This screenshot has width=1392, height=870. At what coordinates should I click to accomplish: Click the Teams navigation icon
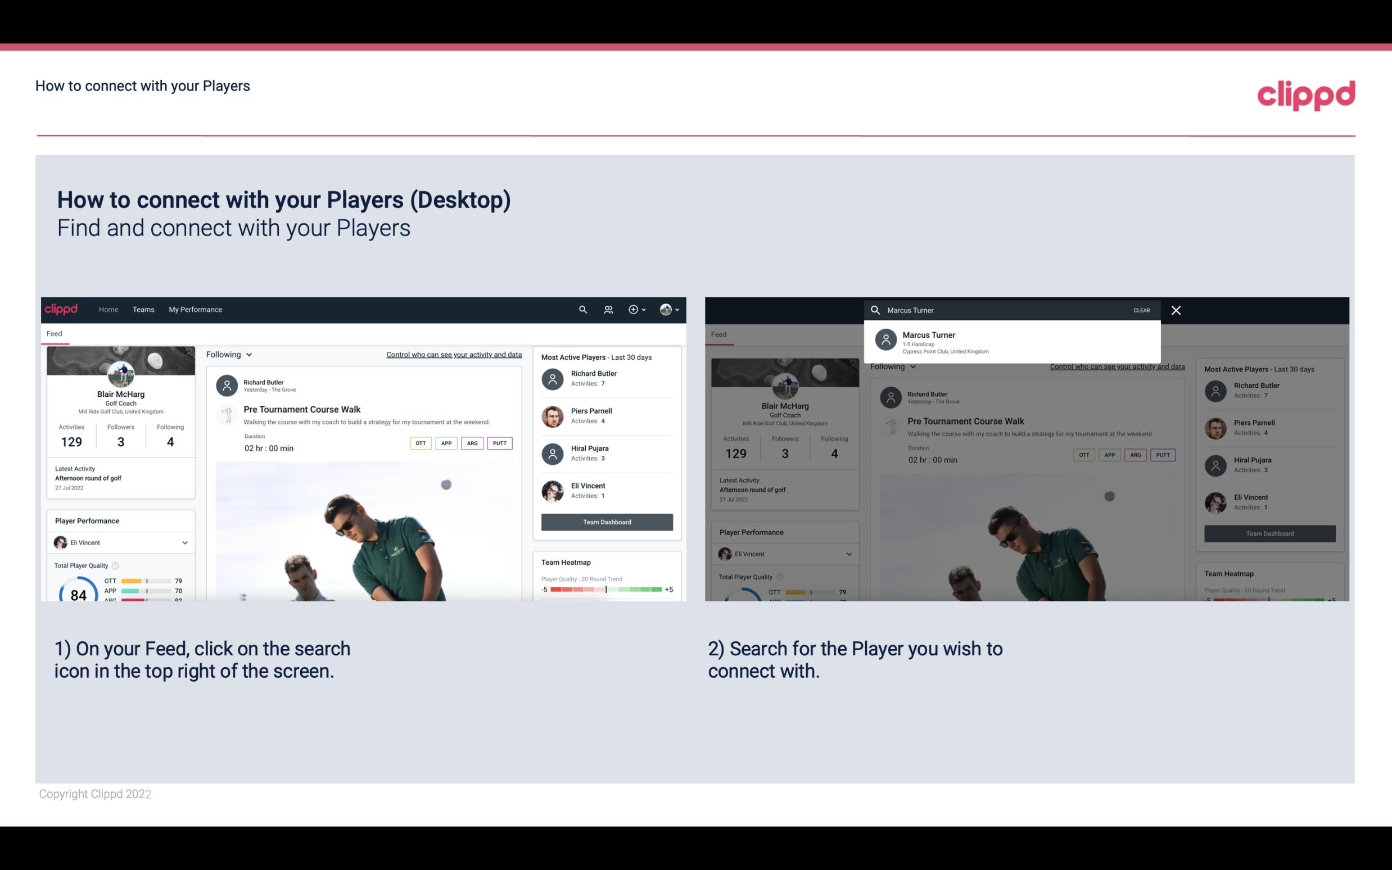tap(143, 309)
